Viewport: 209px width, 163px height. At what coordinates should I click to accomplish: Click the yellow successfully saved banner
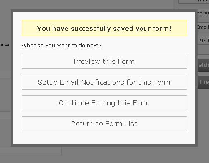tap(104, 28)
